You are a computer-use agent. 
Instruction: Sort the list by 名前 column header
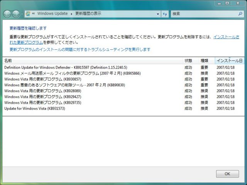[x=8, y=61]
